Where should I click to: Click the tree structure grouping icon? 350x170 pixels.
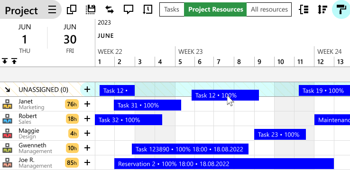(x=304, y=9)
